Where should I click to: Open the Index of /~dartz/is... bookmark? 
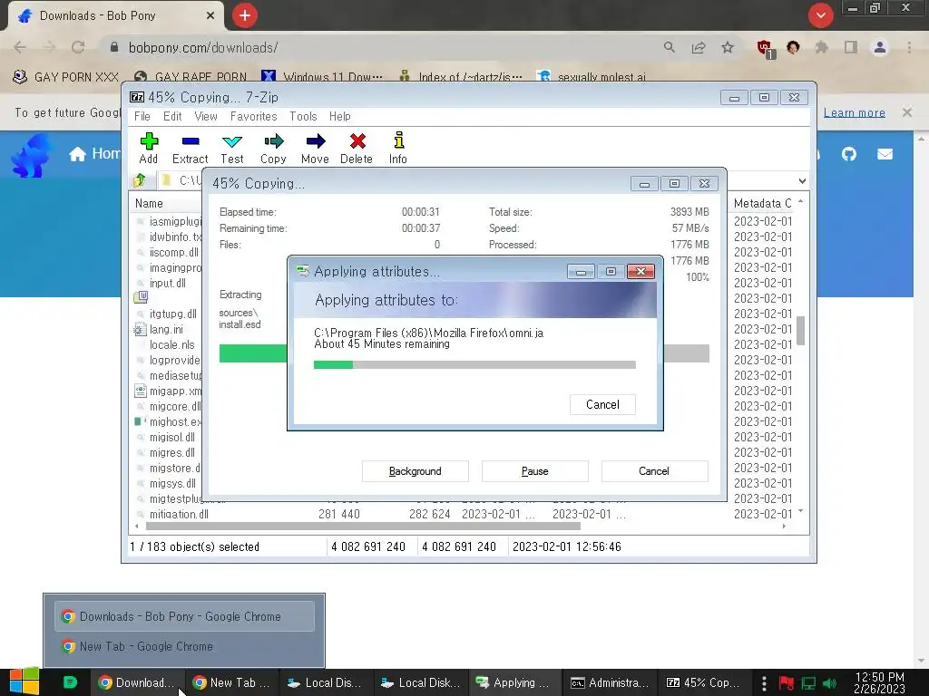click(x=462, y=77)
